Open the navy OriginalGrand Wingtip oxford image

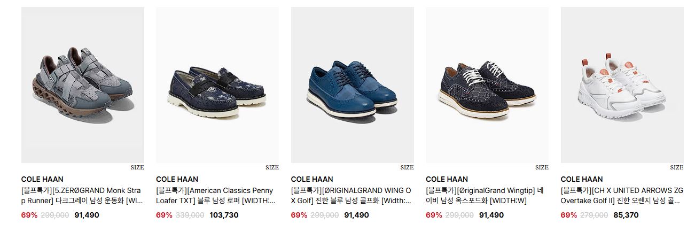tap(487, 85)
